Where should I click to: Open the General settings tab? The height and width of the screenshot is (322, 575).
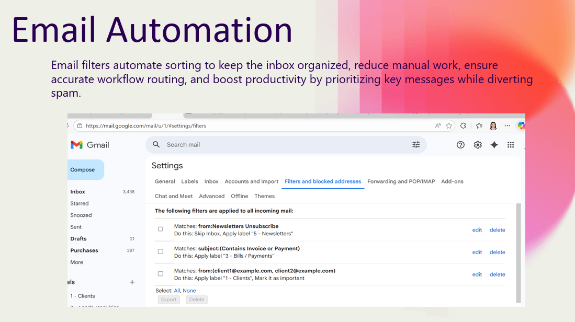(165, 181)
